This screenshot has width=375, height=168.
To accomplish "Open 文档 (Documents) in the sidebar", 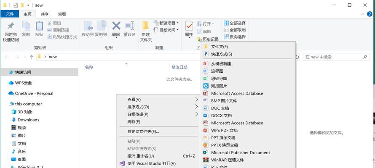I will coord(19,144).
